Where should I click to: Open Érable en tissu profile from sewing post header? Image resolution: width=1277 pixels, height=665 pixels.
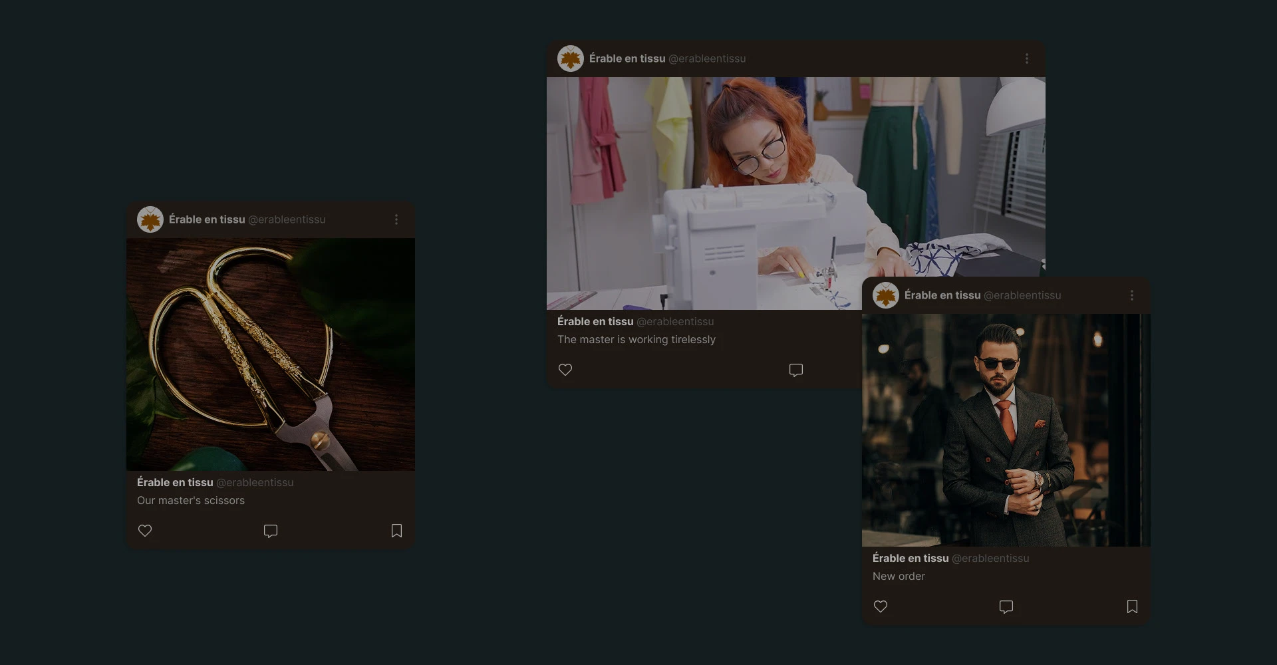pos(627,59)
